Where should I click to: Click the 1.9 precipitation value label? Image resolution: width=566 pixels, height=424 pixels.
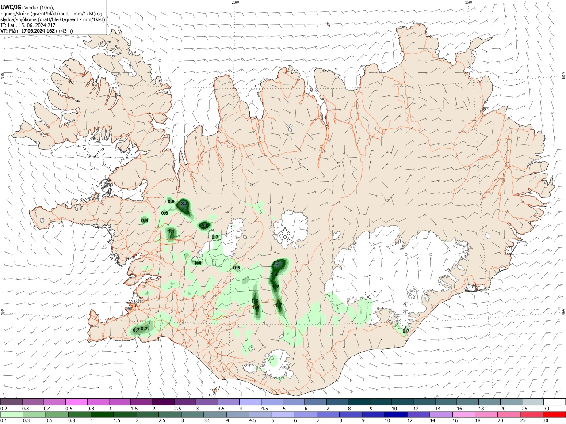tap(274, 274)
